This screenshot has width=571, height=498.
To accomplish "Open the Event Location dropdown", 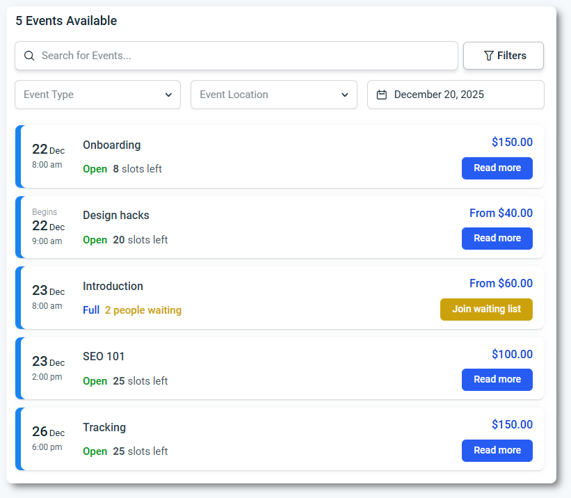I will point(273,95).
